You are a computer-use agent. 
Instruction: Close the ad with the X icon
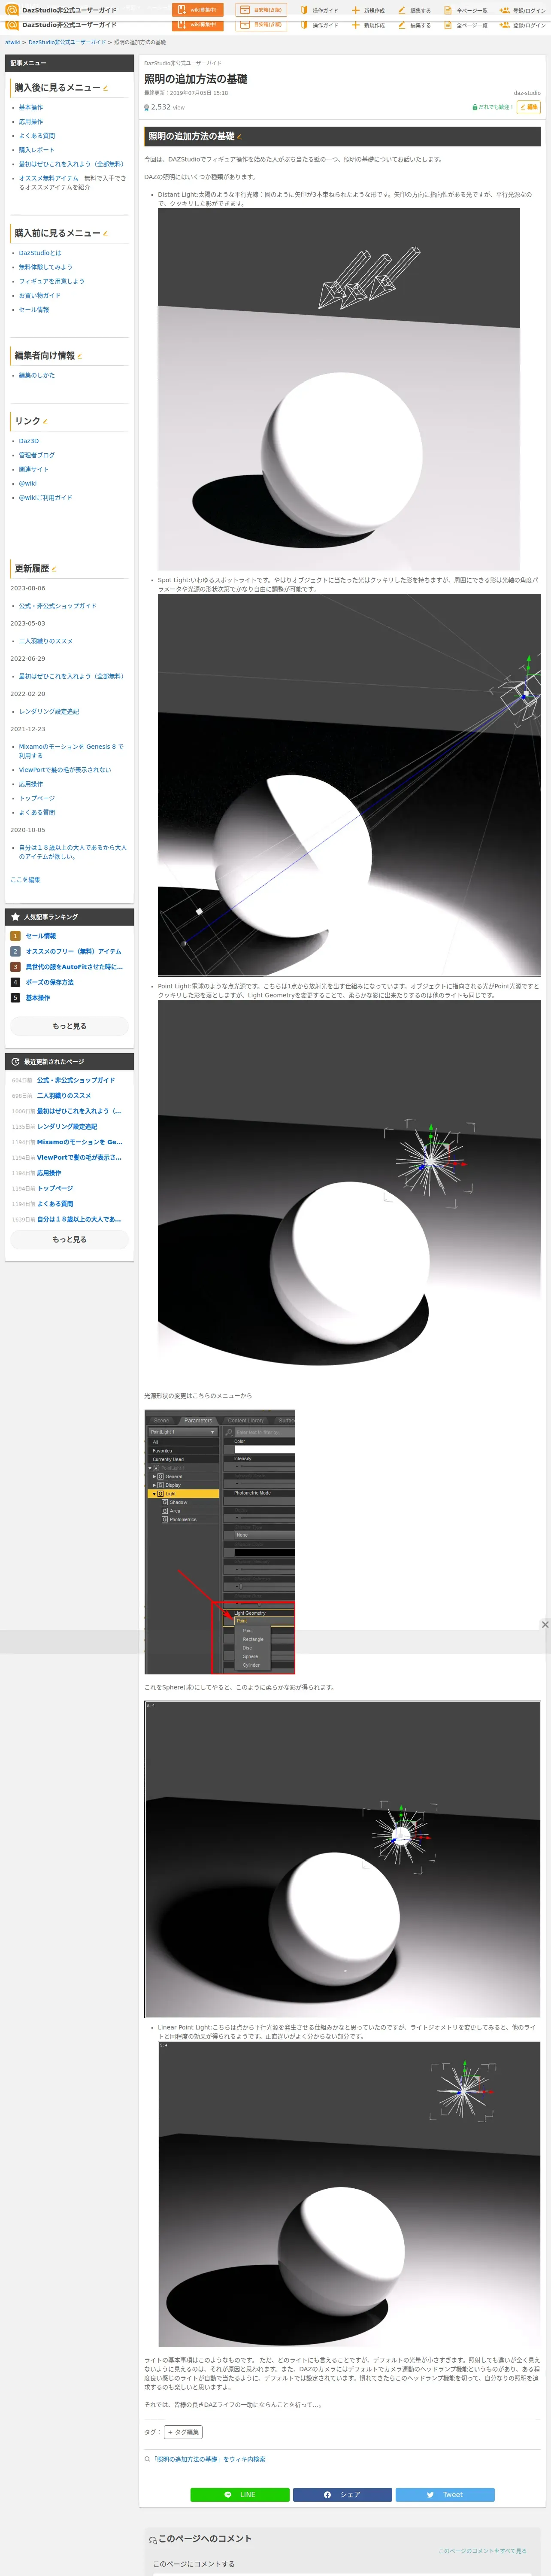point(545,1624)
